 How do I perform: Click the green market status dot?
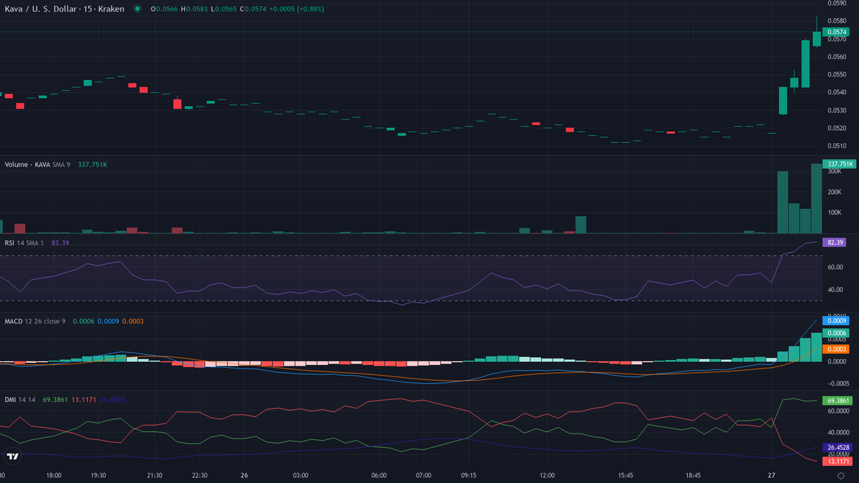[x=137, y=9]
